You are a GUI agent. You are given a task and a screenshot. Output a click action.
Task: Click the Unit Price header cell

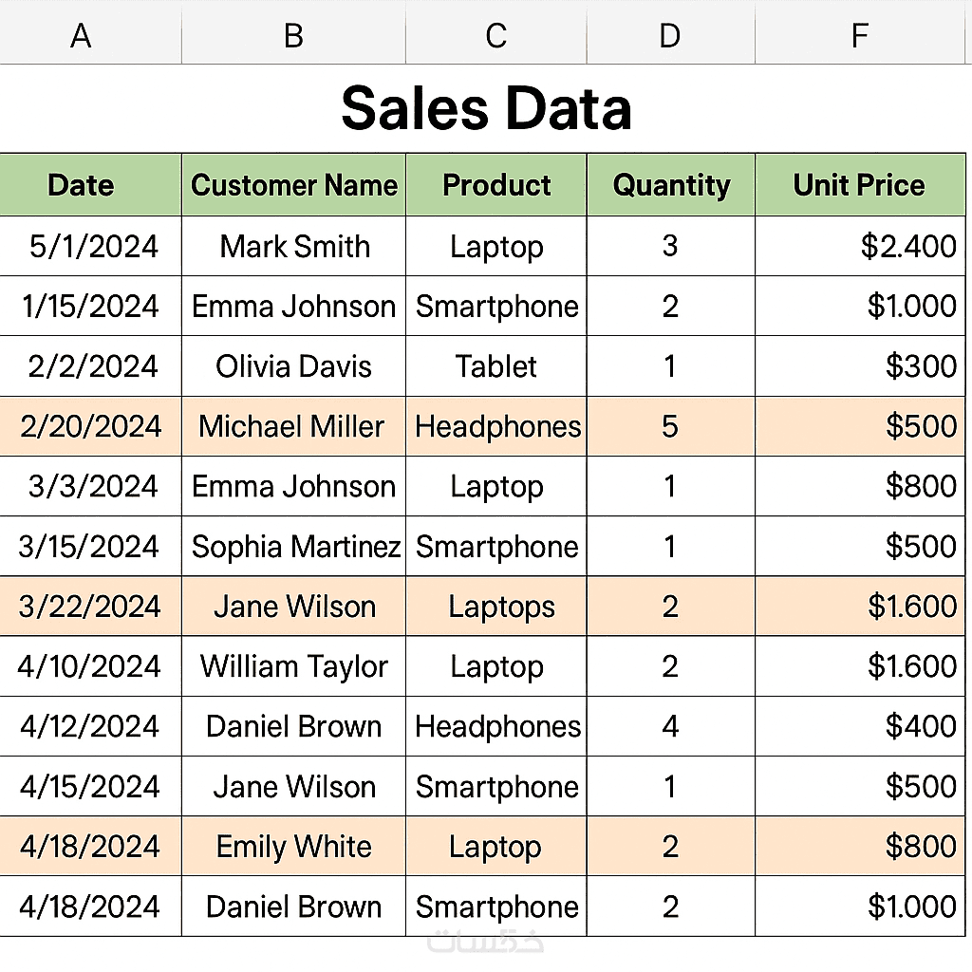pyautogui.click(x=859, y=185)
